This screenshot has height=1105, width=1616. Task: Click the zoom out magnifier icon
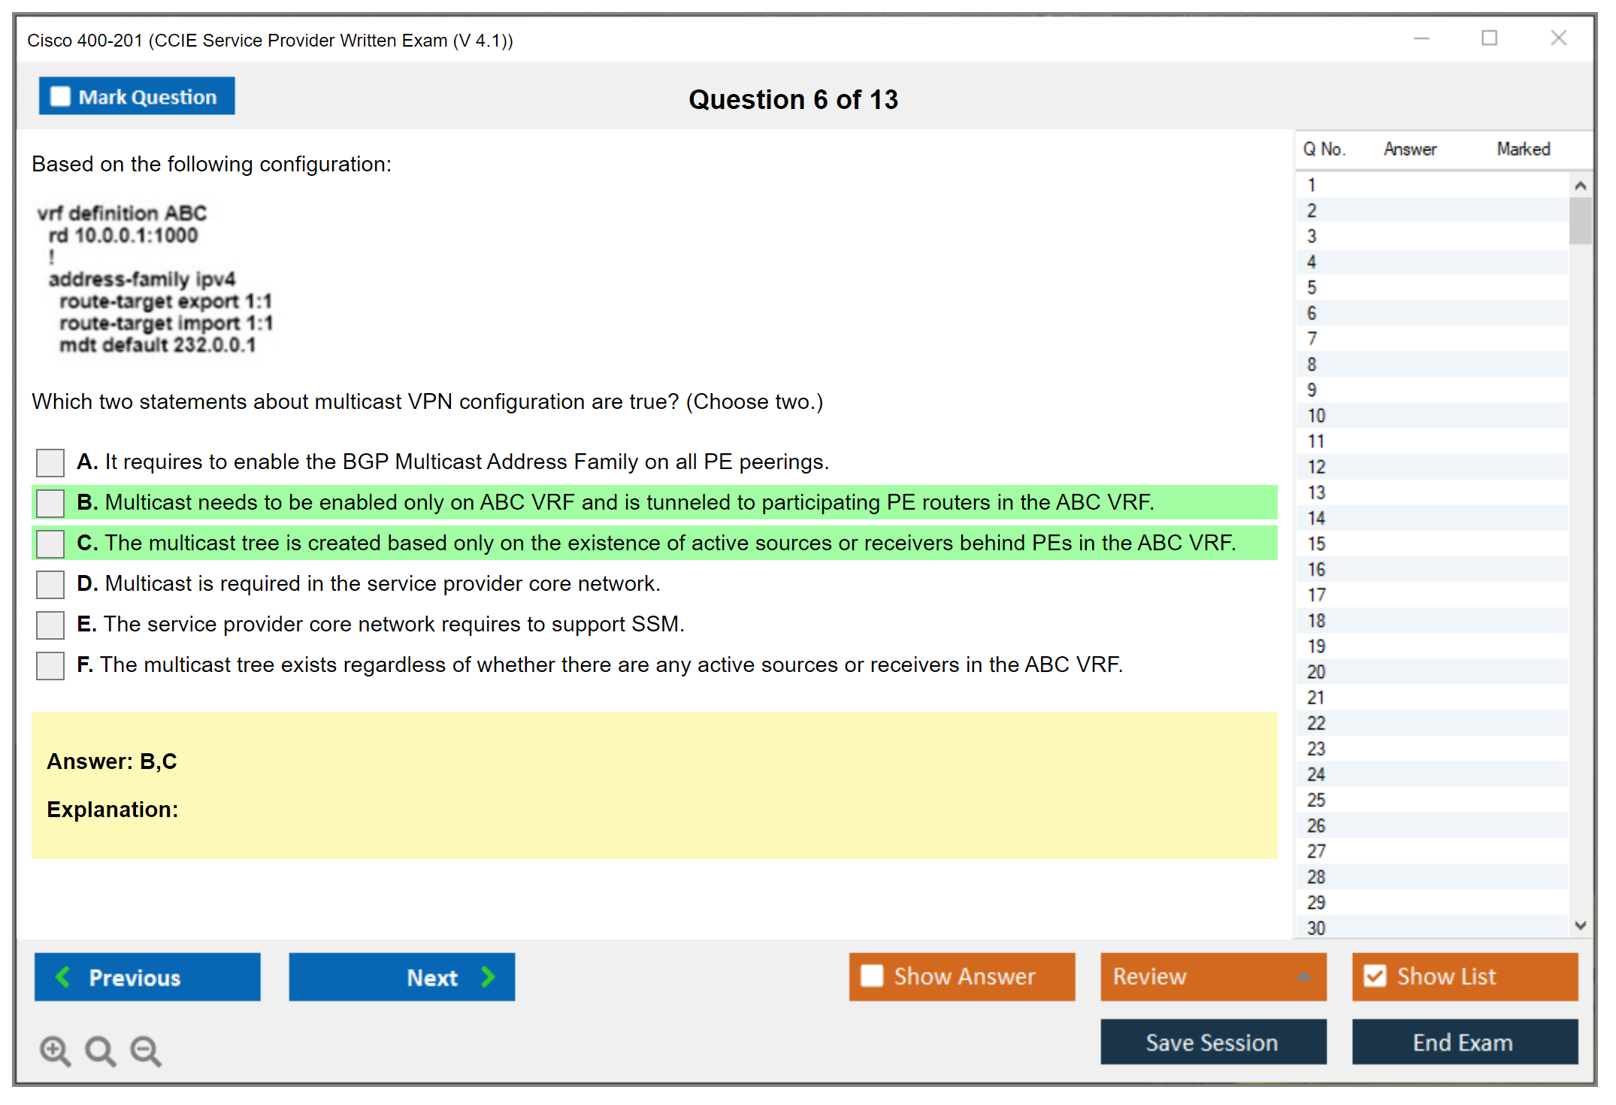[146, 1050]
